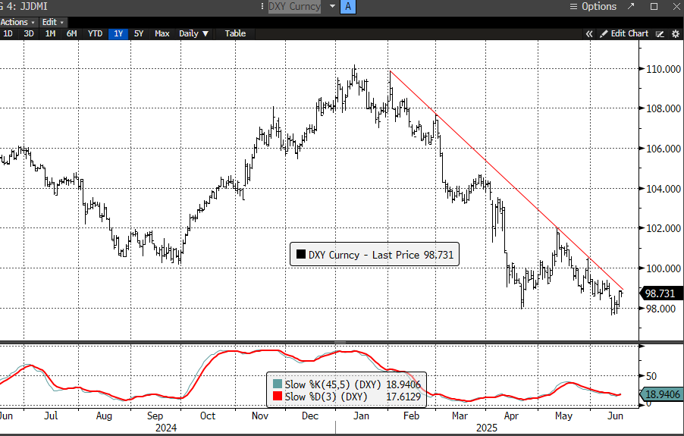The image size is (684, 436).
Task: Click the blue A button
Action: coord(347,7)
